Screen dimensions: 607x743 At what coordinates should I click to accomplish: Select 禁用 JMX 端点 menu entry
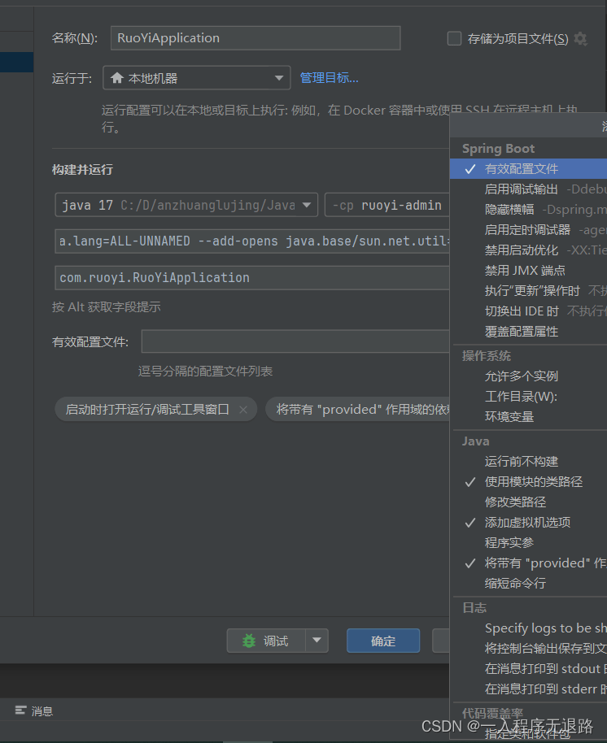pos(528,271)
